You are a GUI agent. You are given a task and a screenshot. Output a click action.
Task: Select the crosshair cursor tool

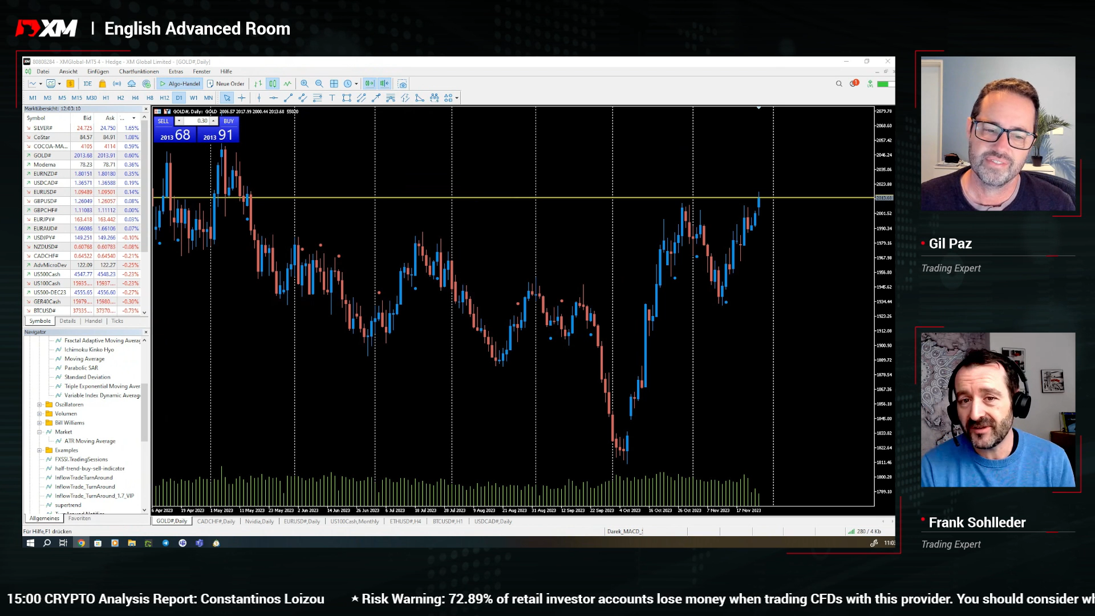click(x=242, y=98)
